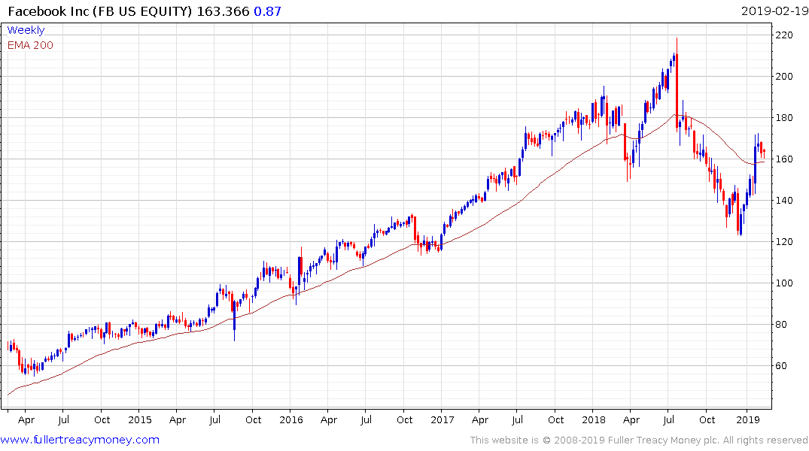Viewport: 809px width, 451px height.
Task: Click the 180 price axis label
Action: pos(784,117)
